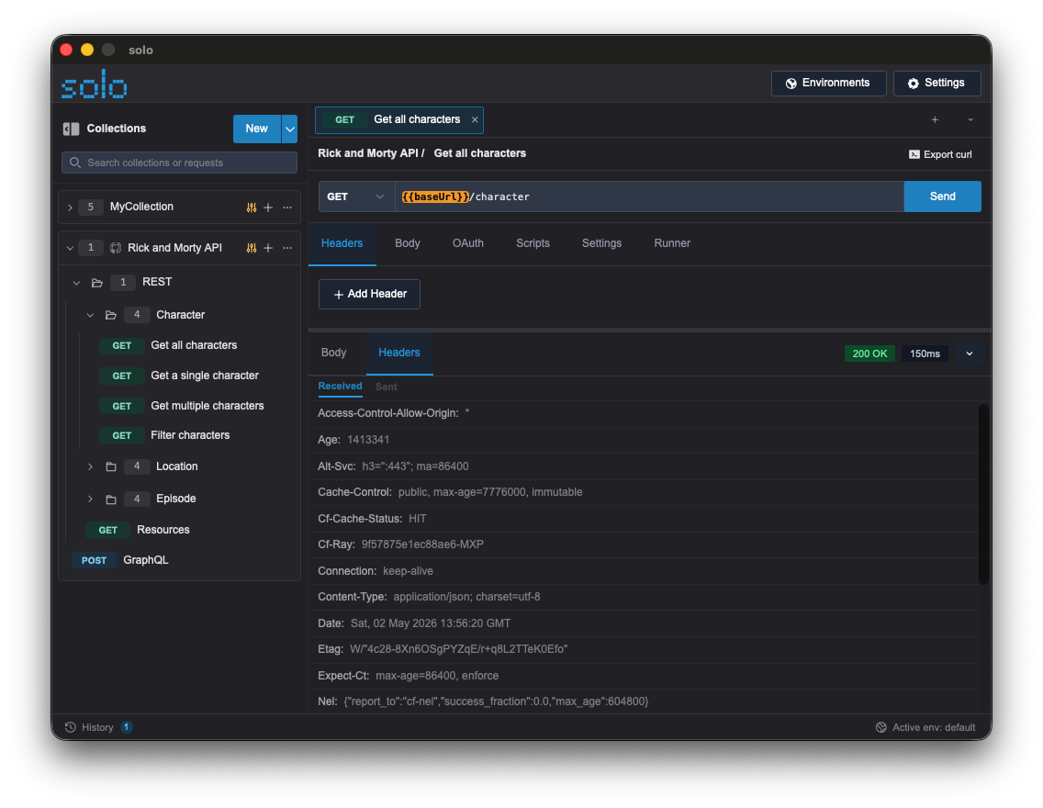Click the History count badge
Image resolution: width=1043 pixels, height=808 pixels.
pyautogui.click(x=127, y=727)
